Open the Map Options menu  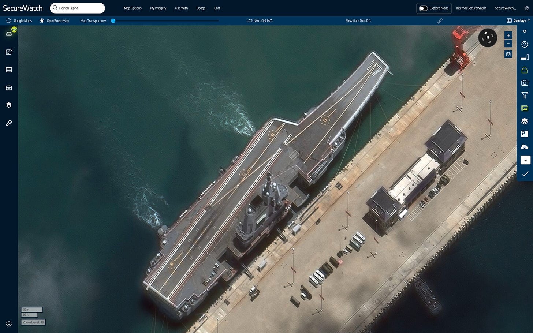(x=133, y=8)
